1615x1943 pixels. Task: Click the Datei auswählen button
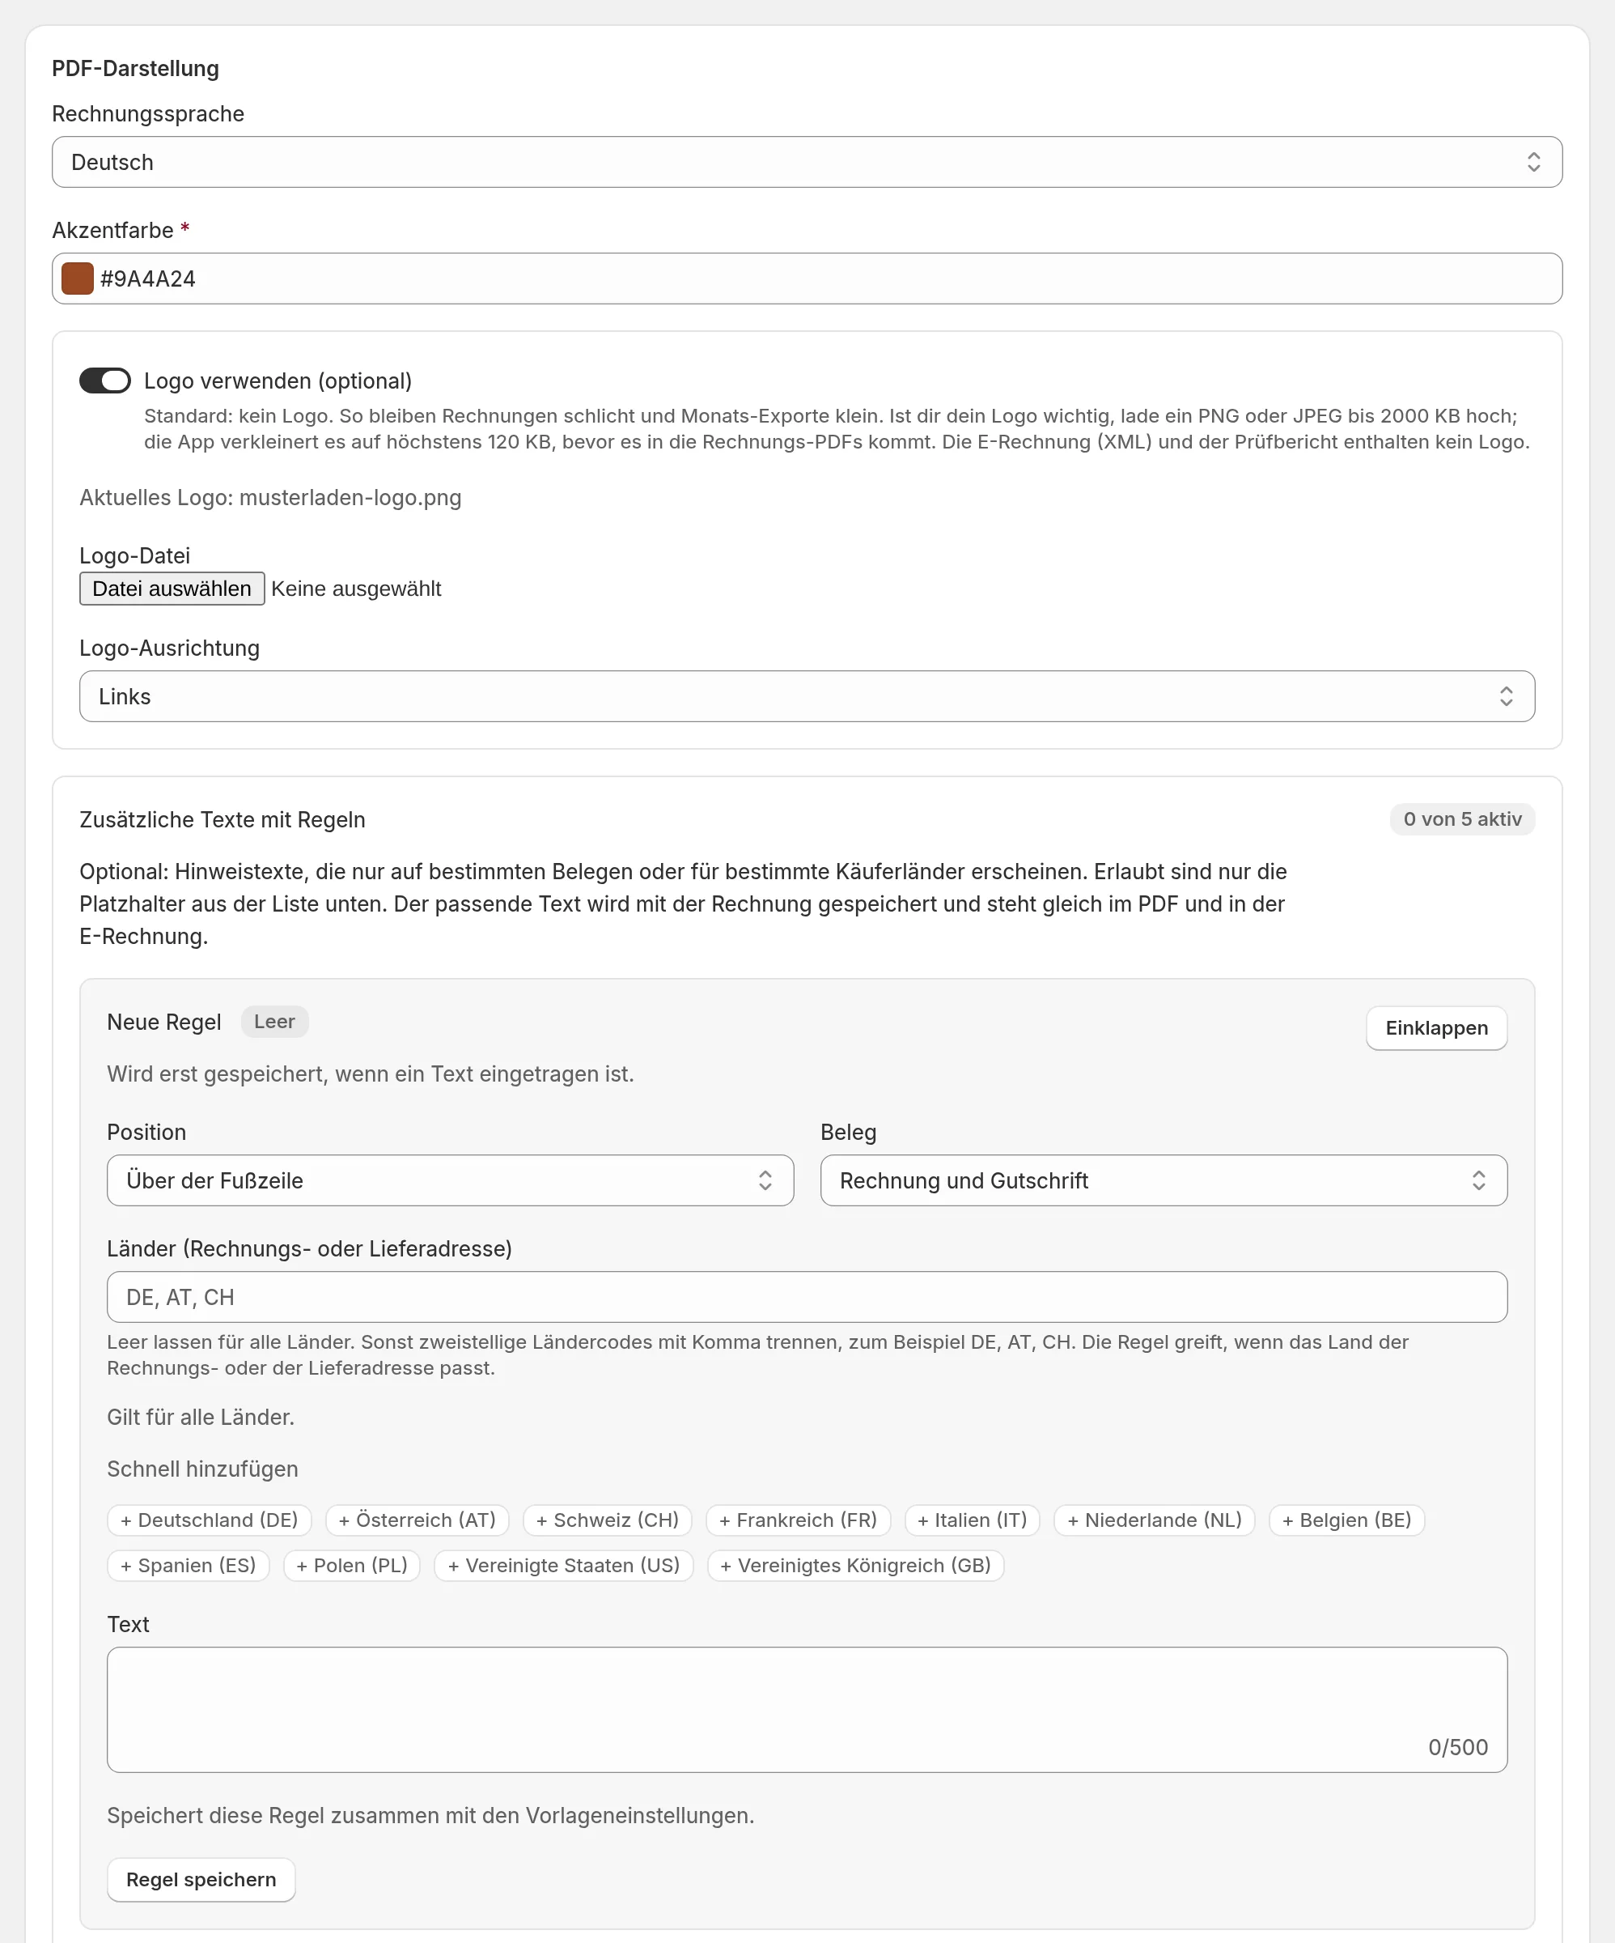(x=172, y=589)
